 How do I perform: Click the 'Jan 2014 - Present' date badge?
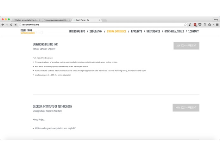pyautogui.click(x=186, y=45)
